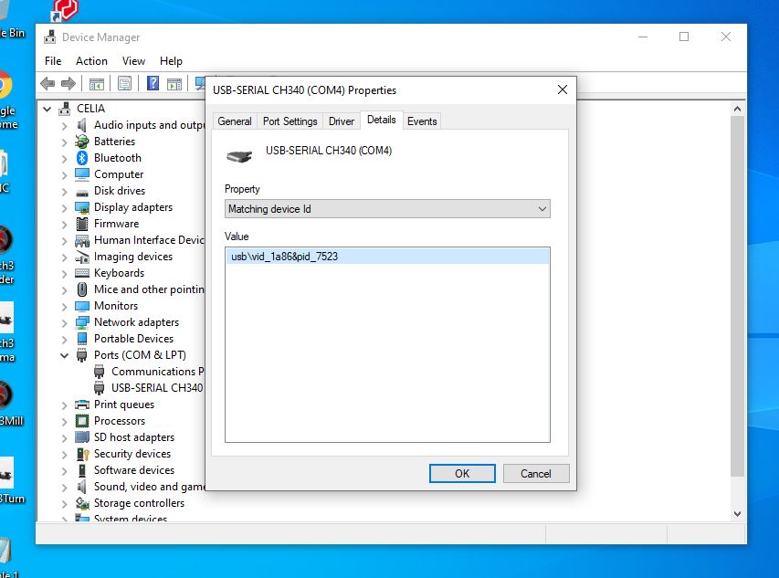Click the Properties sheet toolbar icon
779x578 pixels.
tap(124, 83)
